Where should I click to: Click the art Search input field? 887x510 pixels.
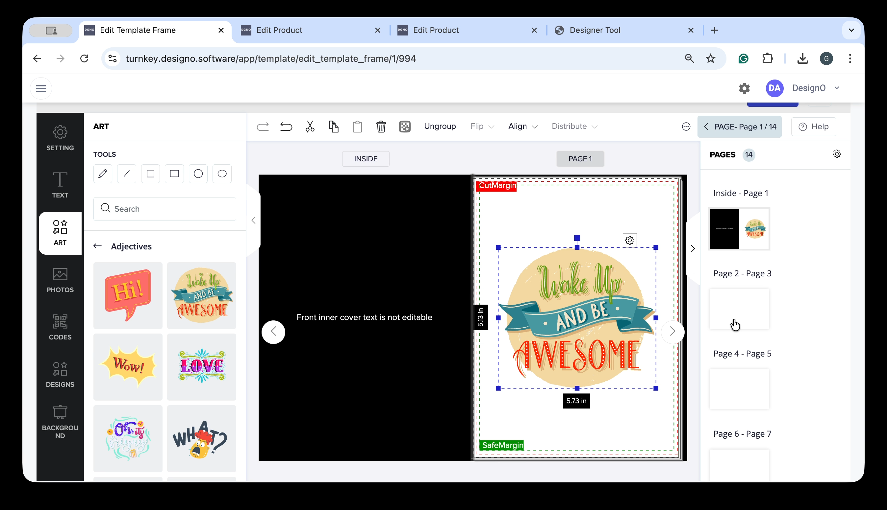pyautogui.click(x=165, y=209)
